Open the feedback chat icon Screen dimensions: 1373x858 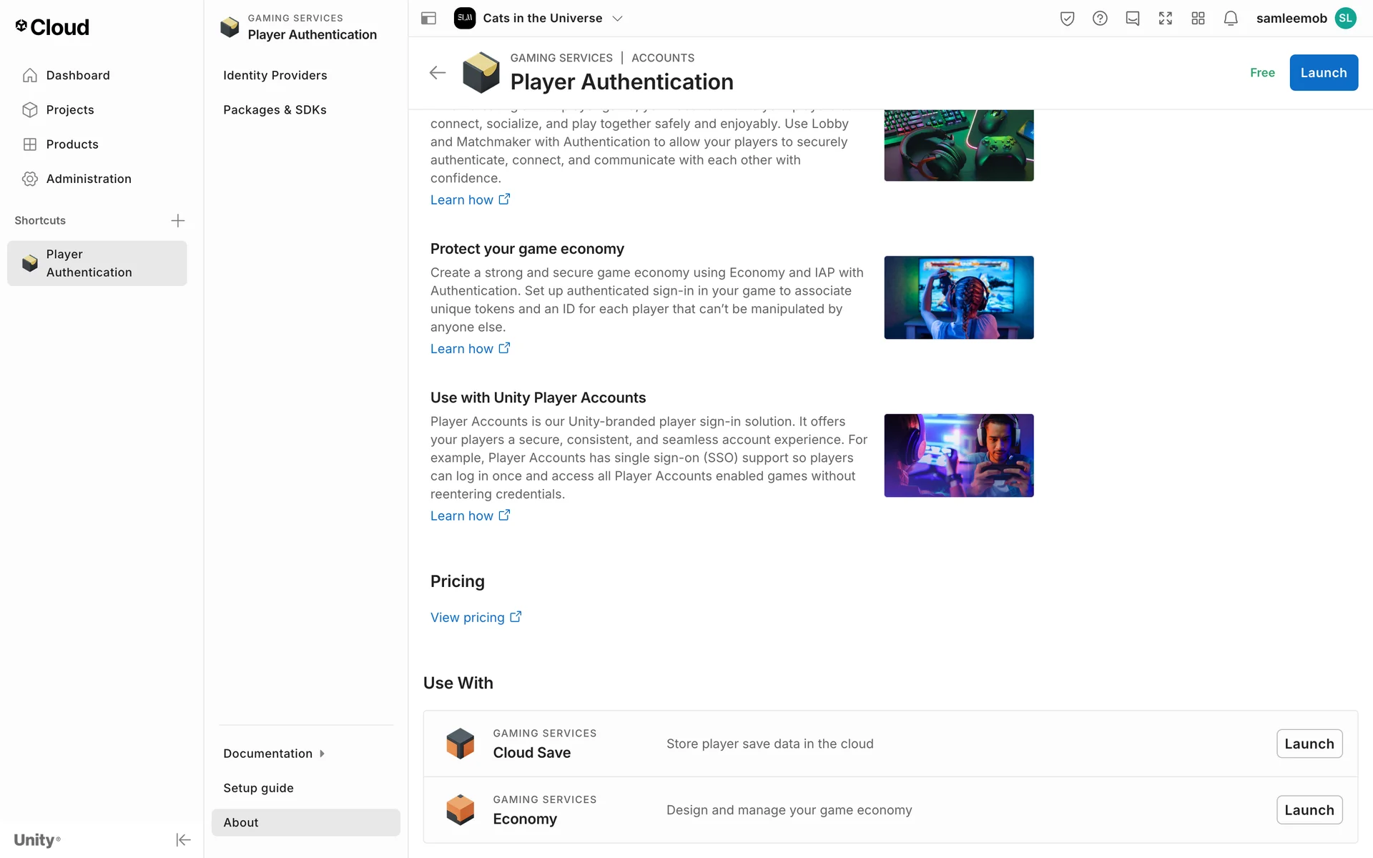tap(1133, 19)
